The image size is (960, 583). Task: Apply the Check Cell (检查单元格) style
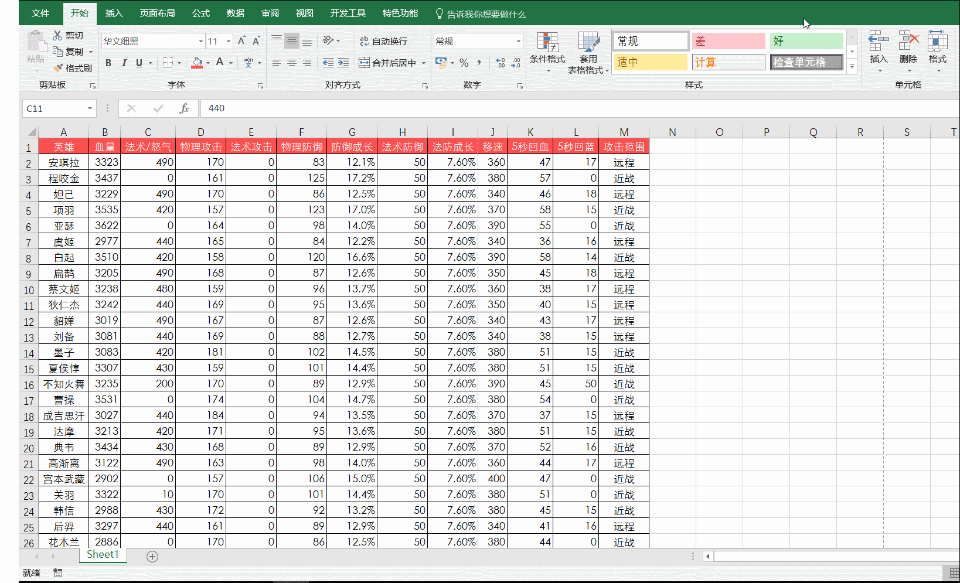[806, 62]
